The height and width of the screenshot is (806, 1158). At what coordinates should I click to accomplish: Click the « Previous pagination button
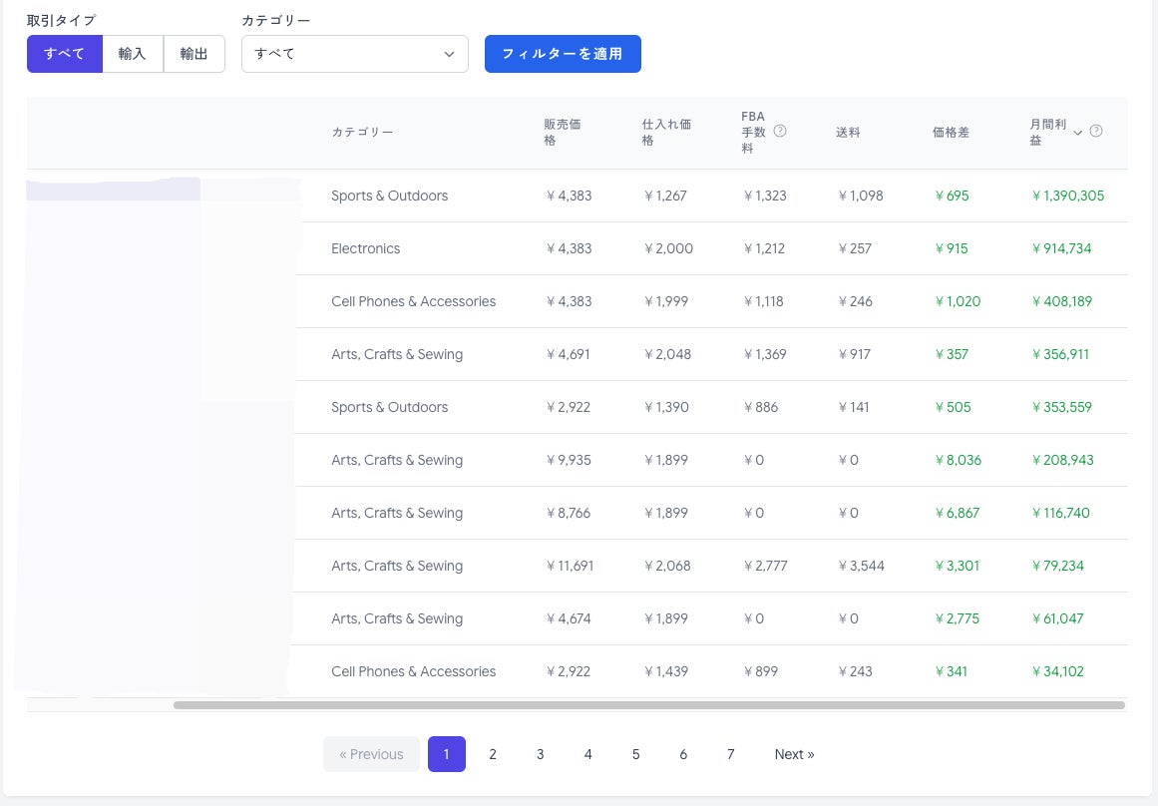[x=371, y=754]
